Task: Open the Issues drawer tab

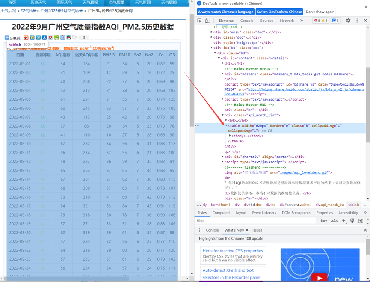Action: [x=257, y=230]
